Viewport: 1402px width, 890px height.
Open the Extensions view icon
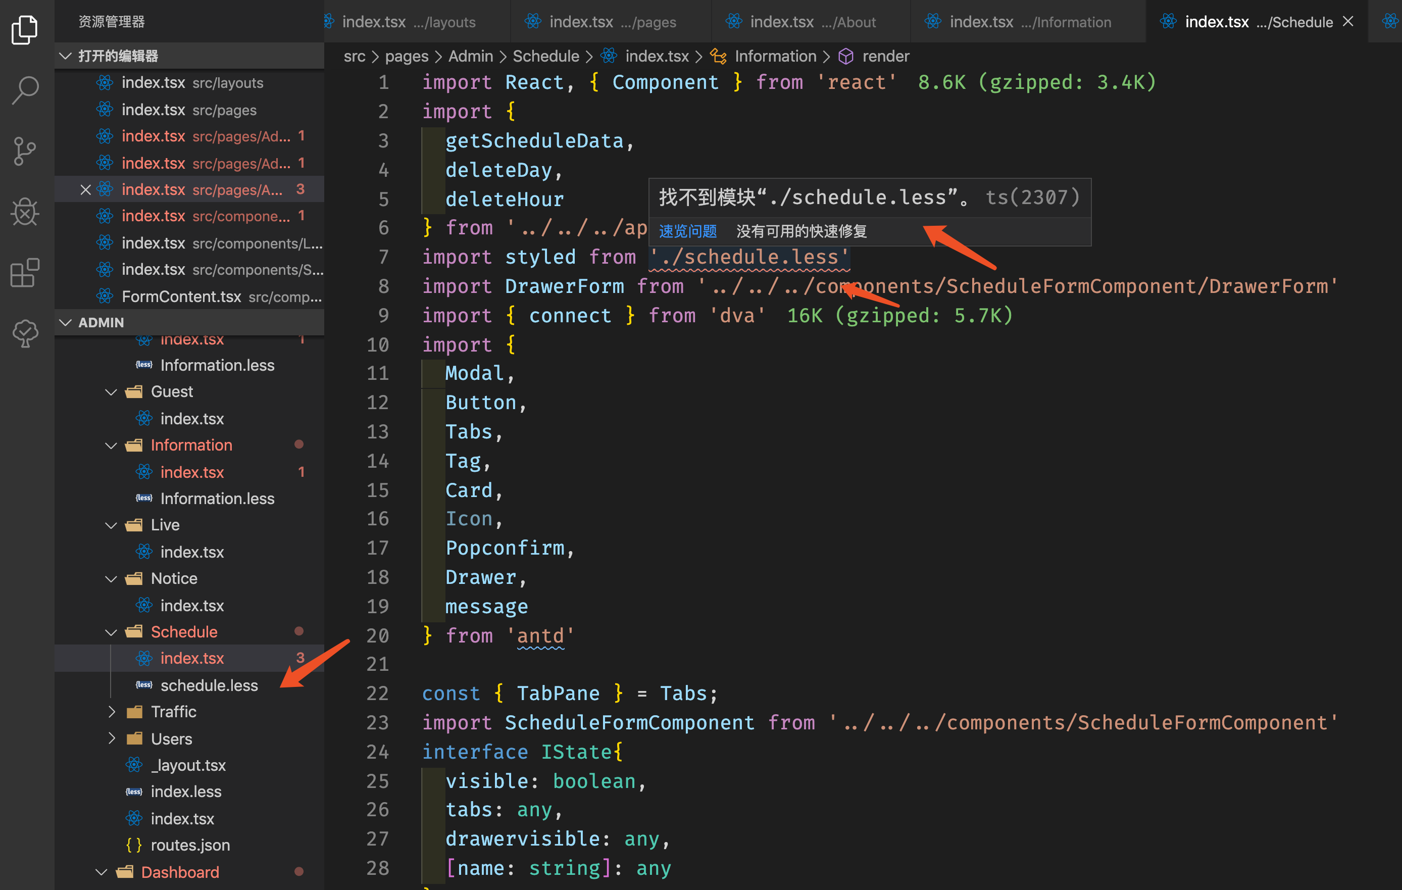coord(24,273)
